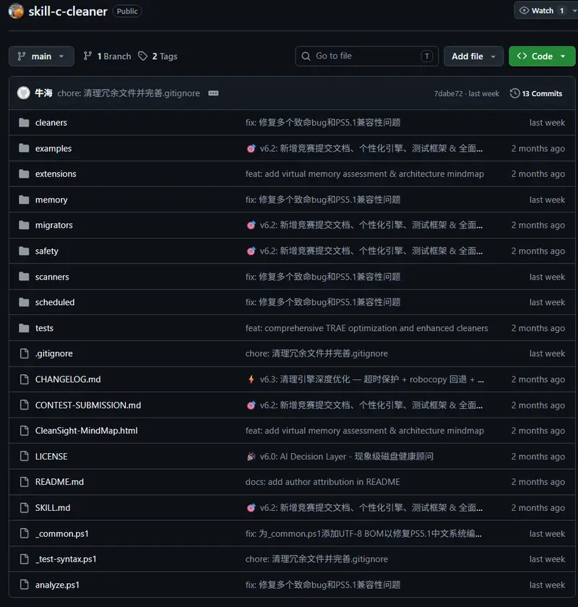Click the scheduled folder icon
This screenshot has width=578, height=607.
click(x=24, y=302)
